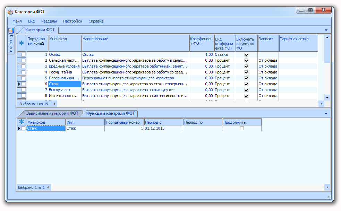
Task: Select the Стаж mnemonic cell in row 6
Action: [65, 84]
